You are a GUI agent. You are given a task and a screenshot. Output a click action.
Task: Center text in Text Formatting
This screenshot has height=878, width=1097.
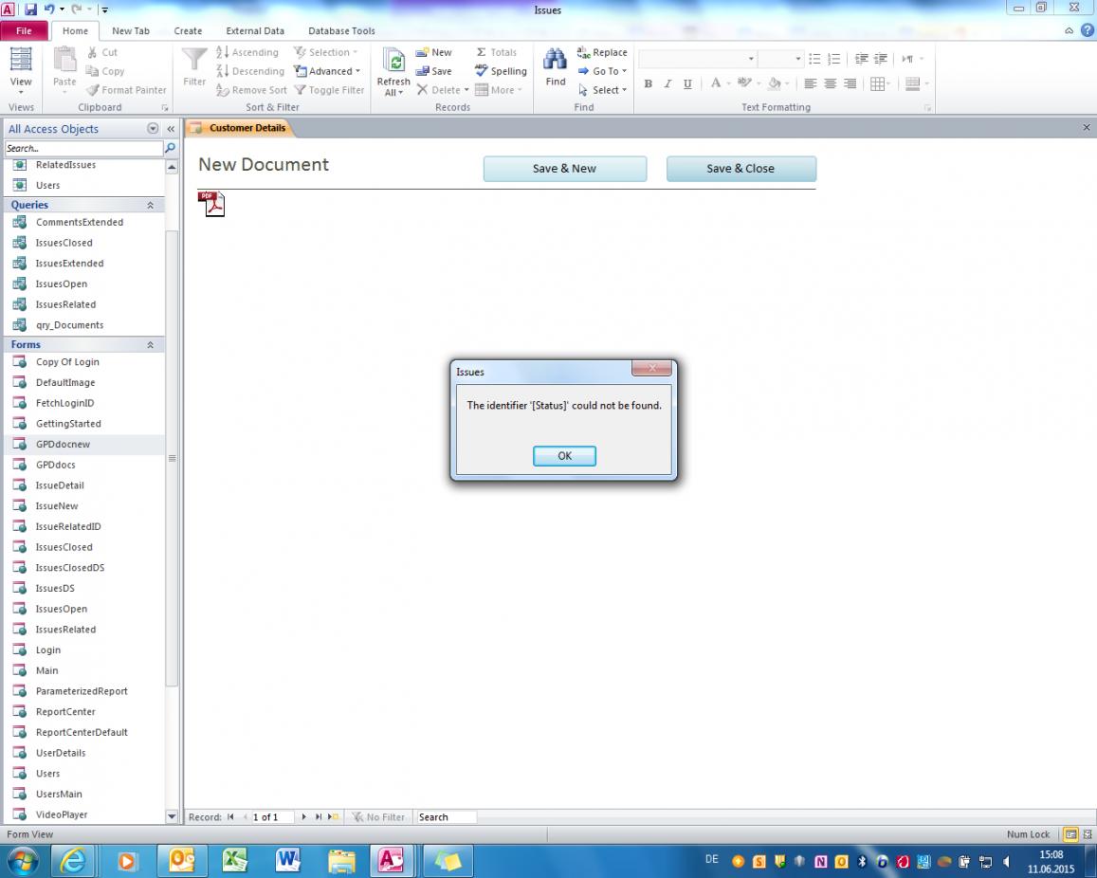pos(830,84)
